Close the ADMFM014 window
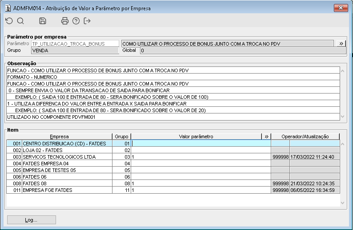 341,8
